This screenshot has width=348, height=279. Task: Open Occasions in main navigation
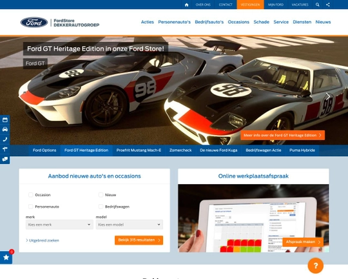click(238, 22)
